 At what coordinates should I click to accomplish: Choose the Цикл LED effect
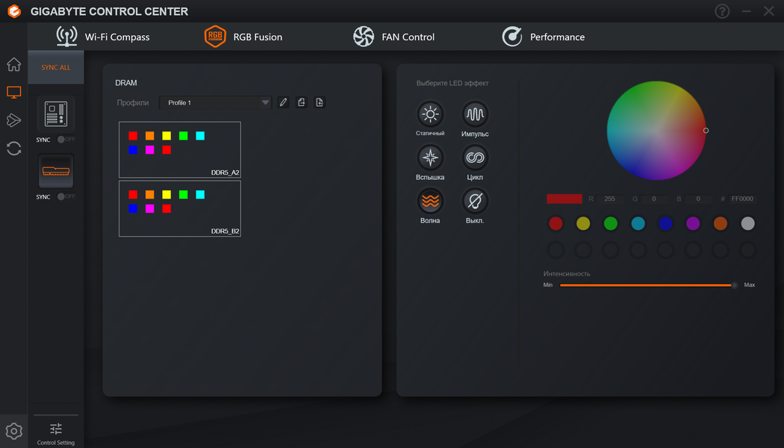pyautogui.click(x=475, y=158)
